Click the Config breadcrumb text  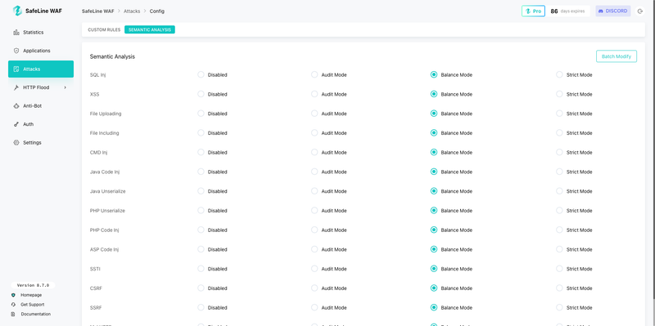coord(157,11)
